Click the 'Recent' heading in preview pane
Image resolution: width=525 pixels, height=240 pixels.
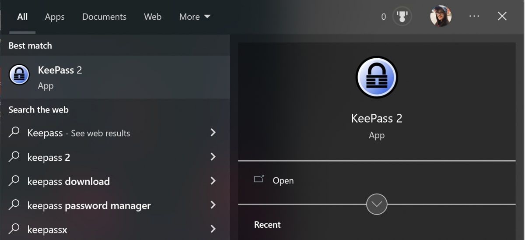(x=267, y=225)
